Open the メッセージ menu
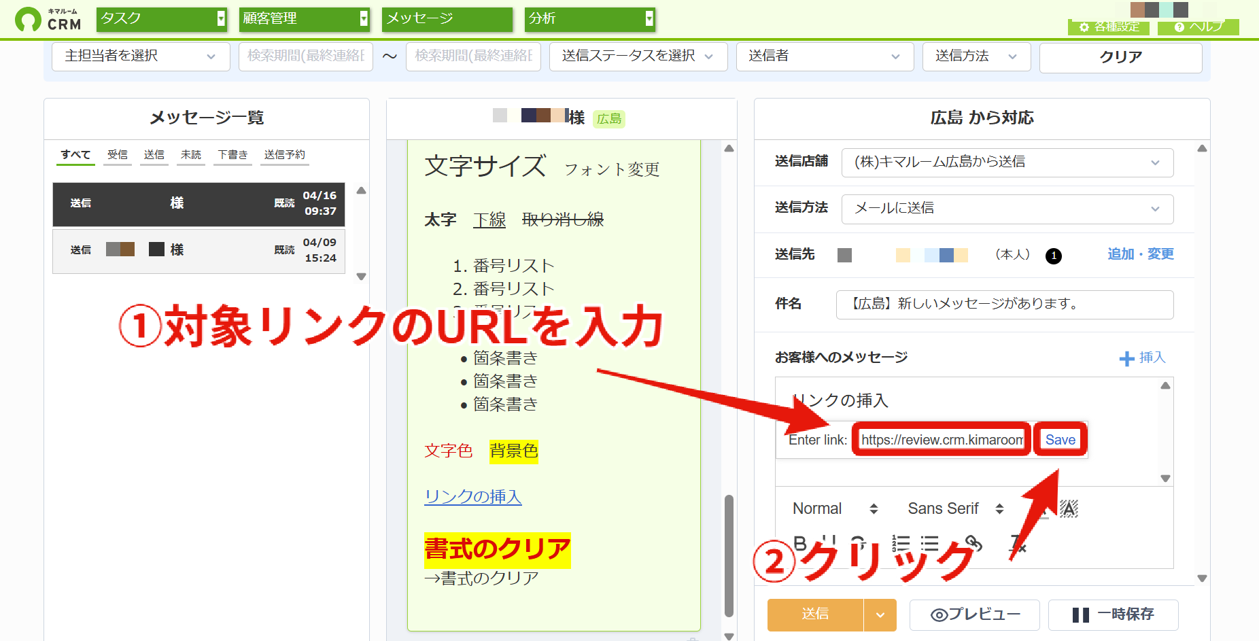 coord(447,19)
